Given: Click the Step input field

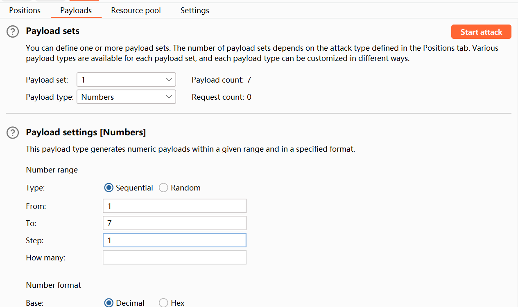Looking at the screenshot, I should (x=174, y=240).
